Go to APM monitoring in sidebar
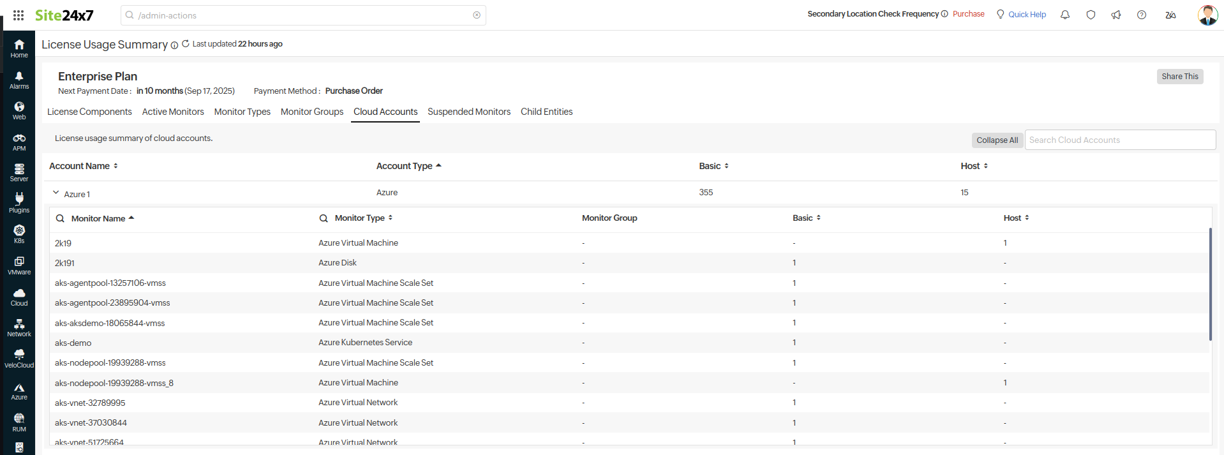The width and height of the screenshot is (1224, 455). [19, 142]
